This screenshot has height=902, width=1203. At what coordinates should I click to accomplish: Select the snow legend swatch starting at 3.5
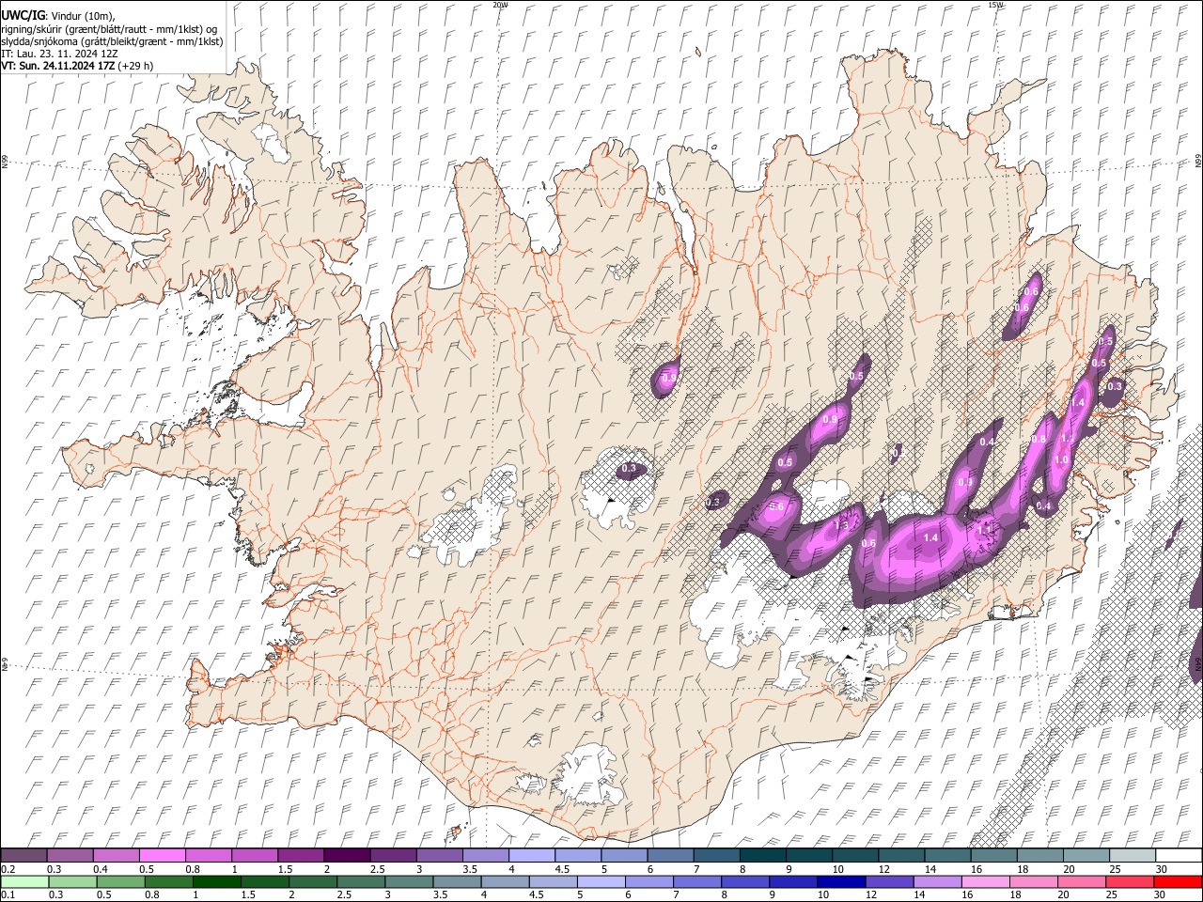click(x=485, y=856)
